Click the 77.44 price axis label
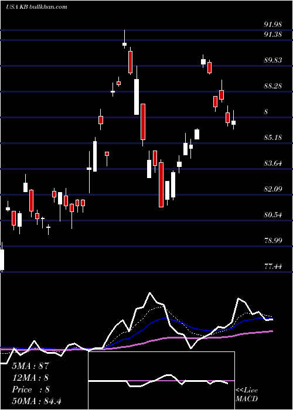 click(x=273, y=266)
